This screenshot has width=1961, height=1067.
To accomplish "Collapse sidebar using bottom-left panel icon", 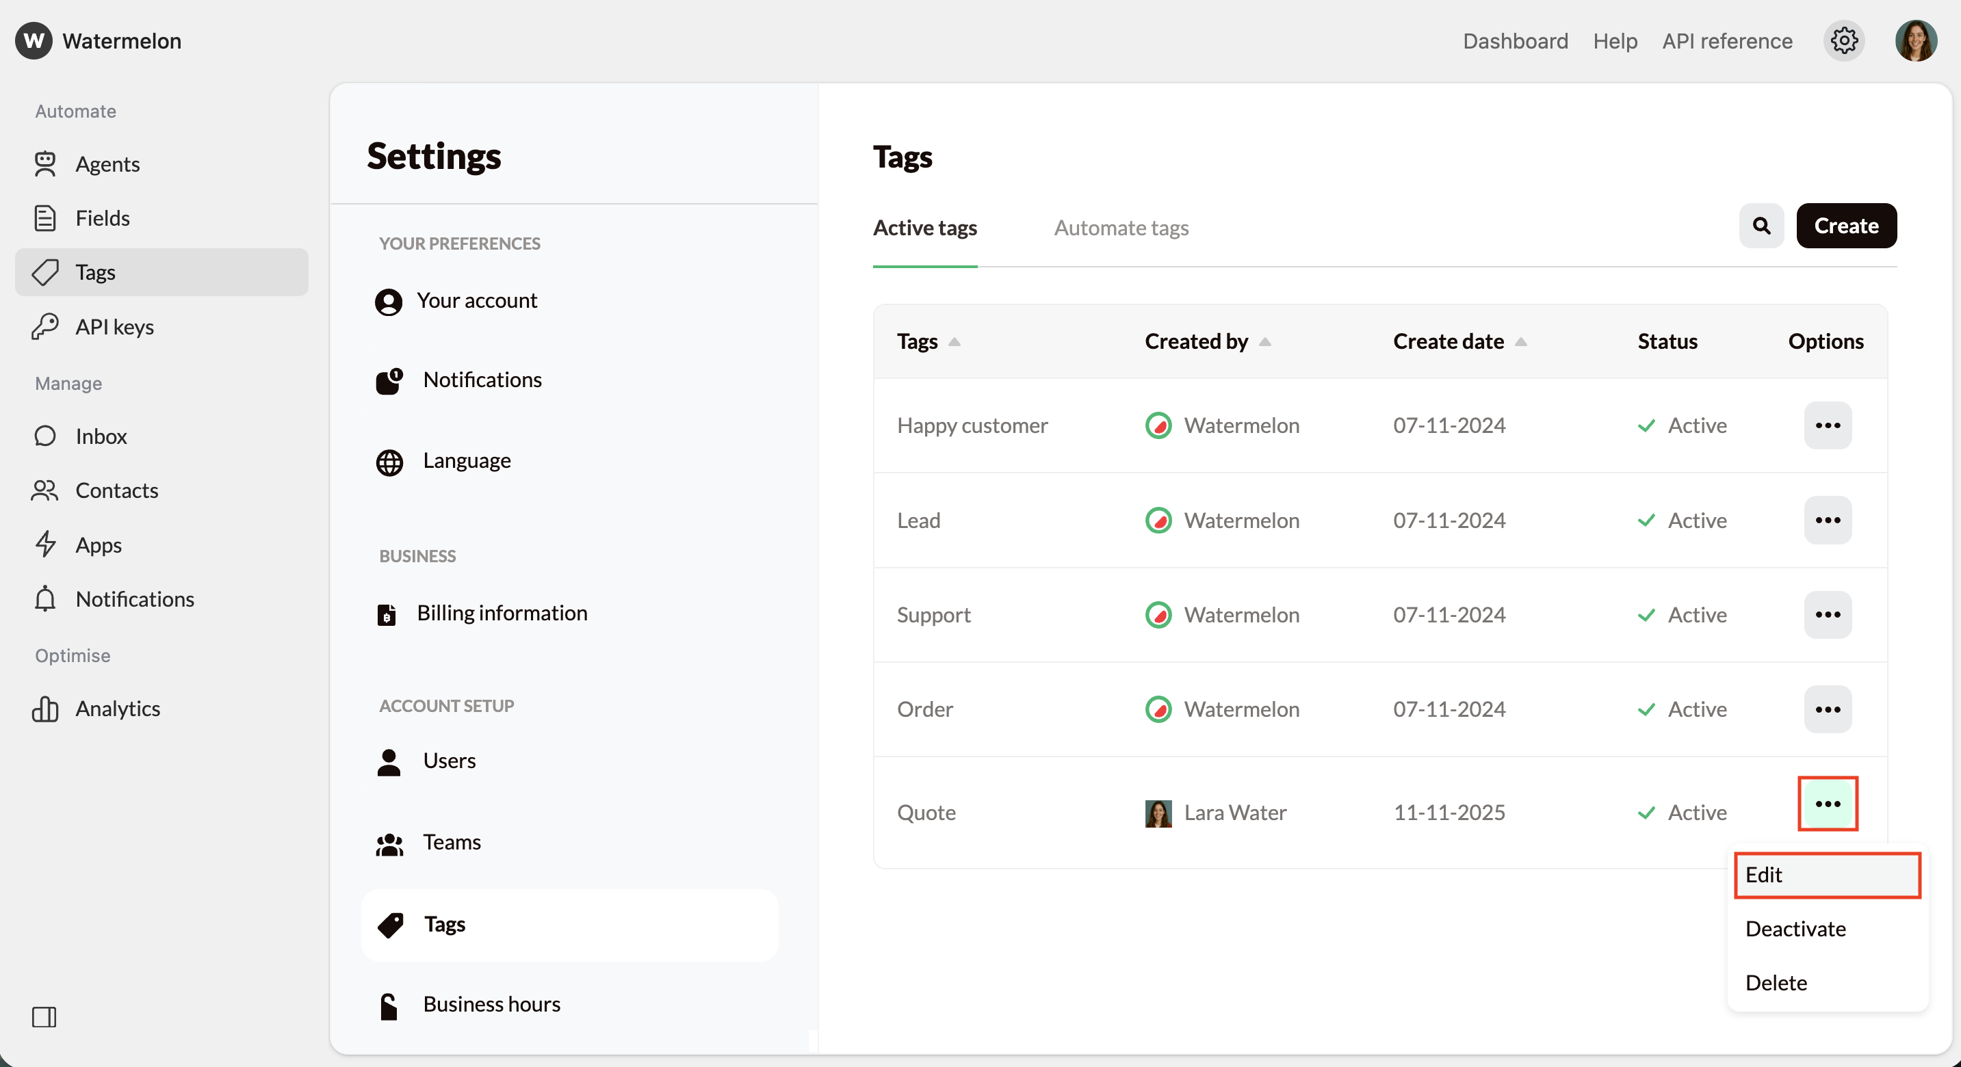I will 44,1017.
